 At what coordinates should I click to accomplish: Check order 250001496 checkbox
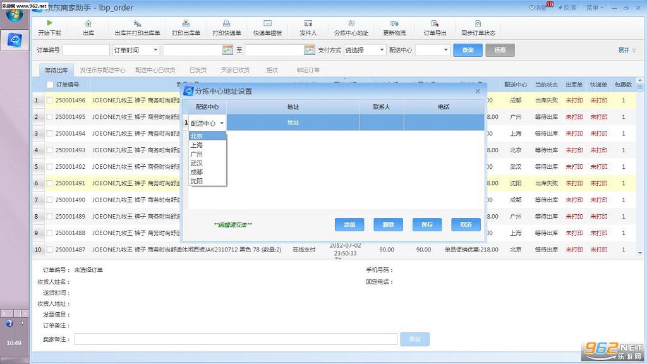49,100
